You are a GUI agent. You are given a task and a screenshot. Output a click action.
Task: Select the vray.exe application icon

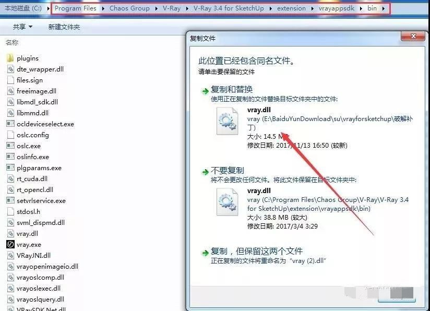(10, 244)
